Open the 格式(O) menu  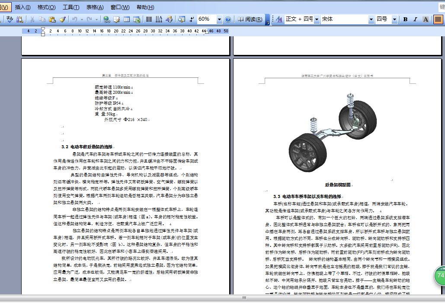(47, 7)
